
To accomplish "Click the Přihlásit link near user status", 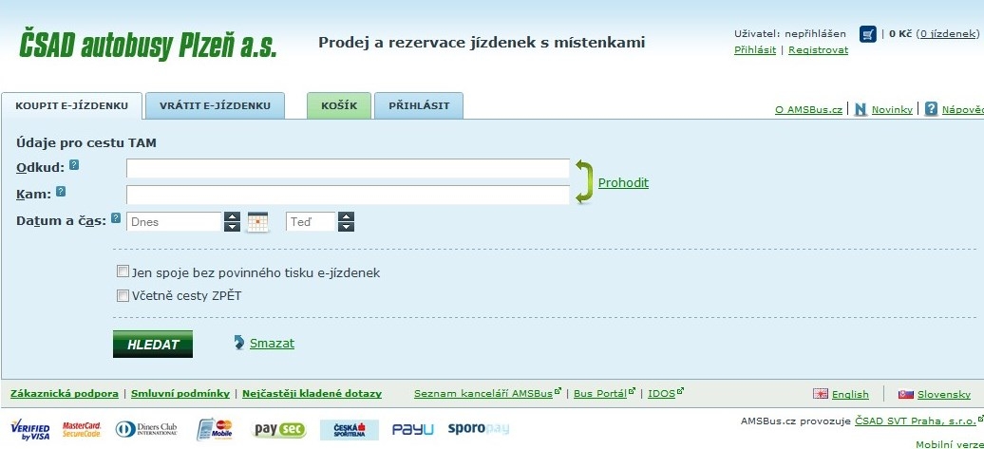I will coord(755,50).
